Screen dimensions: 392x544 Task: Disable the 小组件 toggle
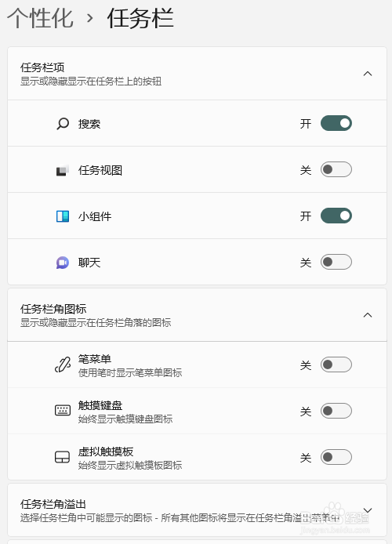[336, 216]
